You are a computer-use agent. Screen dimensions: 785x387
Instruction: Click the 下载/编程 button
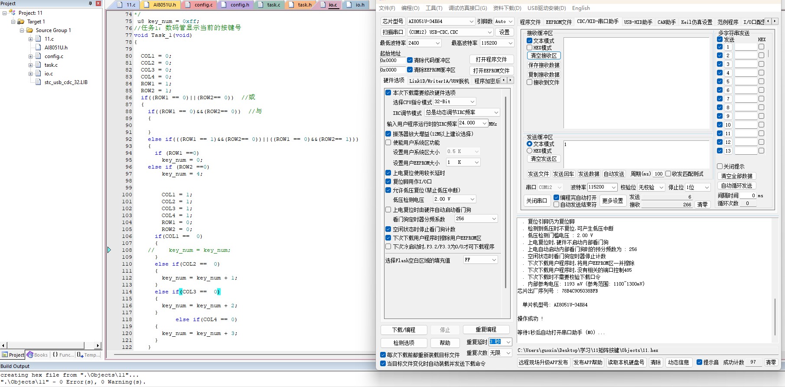click(404, 330)
